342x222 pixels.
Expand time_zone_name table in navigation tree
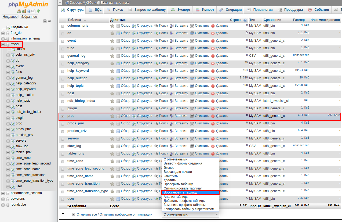[8, 169]
